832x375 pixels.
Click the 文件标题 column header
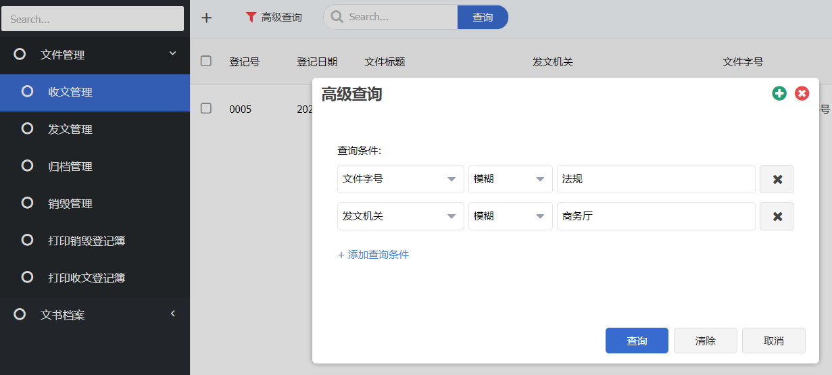pyautogui.click(x=385, y=61)
